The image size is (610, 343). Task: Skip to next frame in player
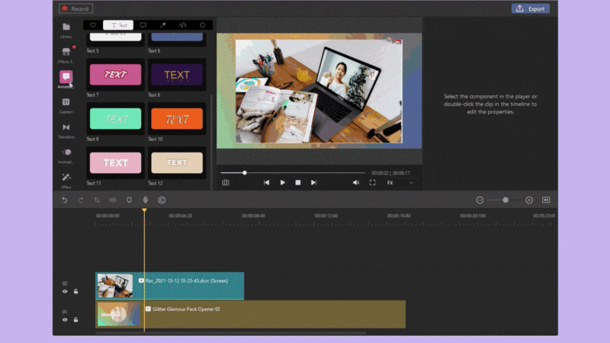pos(313,182)
